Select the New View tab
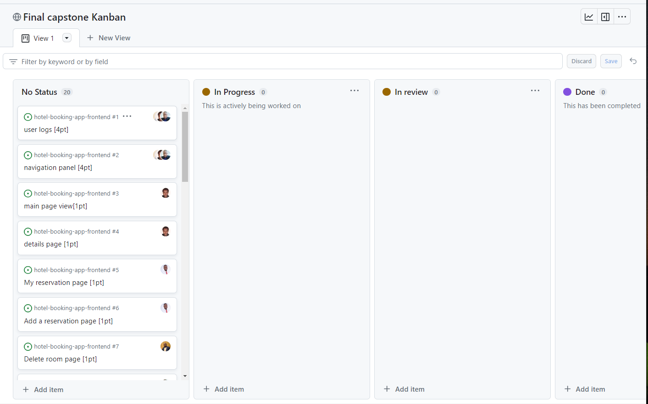 click(114, 38)
